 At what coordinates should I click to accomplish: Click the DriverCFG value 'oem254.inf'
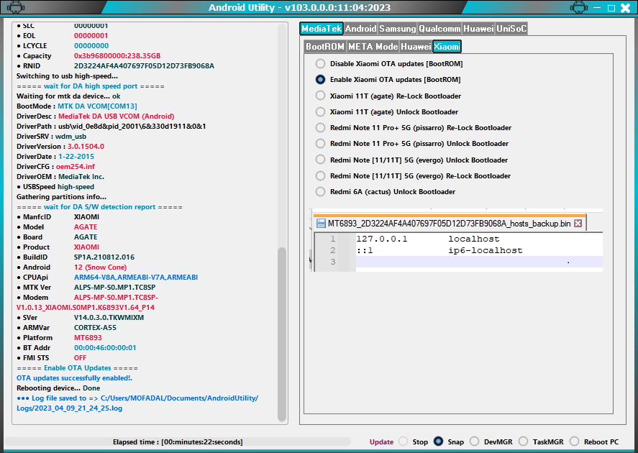[x=76, y=167]
